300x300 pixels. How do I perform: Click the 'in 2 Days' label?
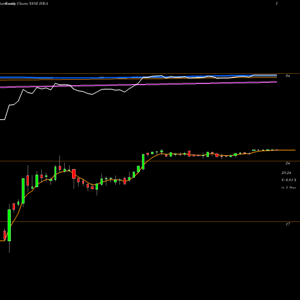click(x=289, y=188)
